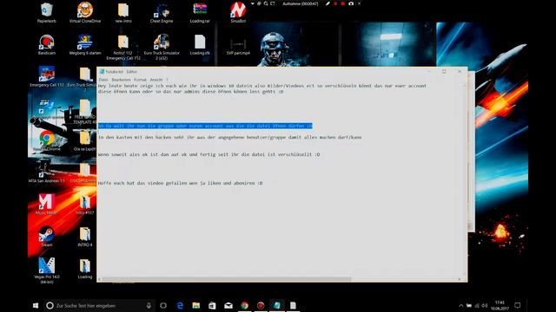
Task: Open the Papierkorb recycle bin icon
Action: [46, 12]
